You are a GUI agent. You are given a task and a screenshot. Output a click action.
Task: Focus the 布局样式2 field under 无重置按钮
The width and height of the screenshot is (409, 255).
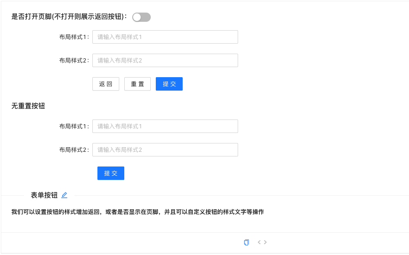coord(165,150)
